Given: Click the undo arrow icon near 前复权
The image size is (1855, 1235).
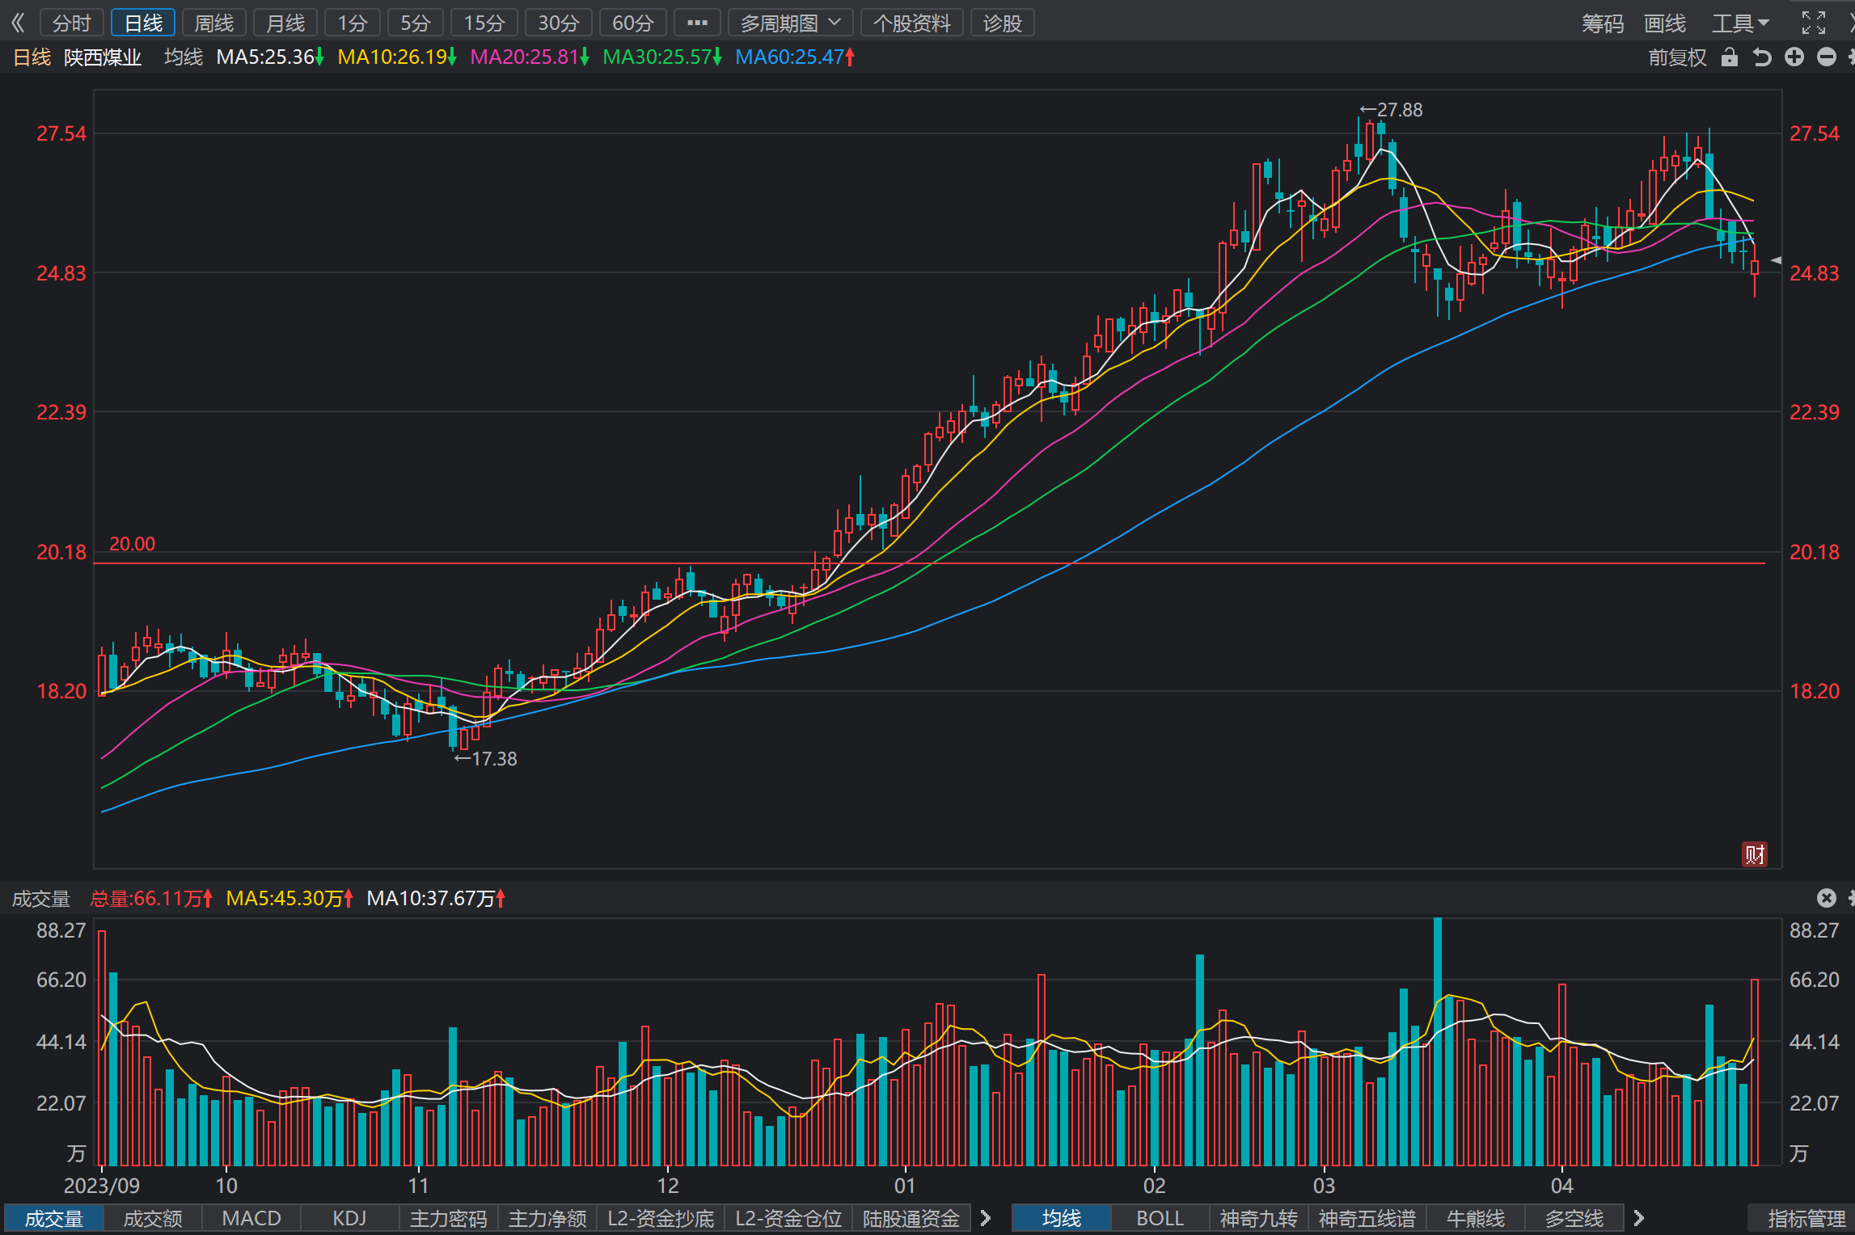Looking at the screenshot, I should click(x=1761, y=57).
